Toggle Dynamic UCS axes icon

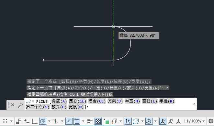(x=128, y=121)
